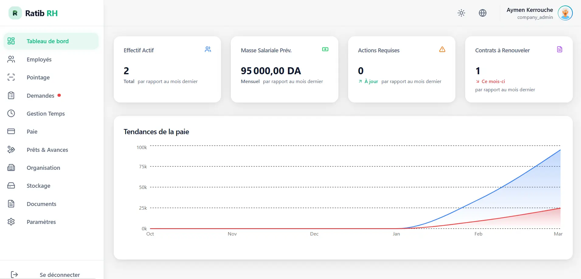Expand the Paramètres settings section

(41, 221)
